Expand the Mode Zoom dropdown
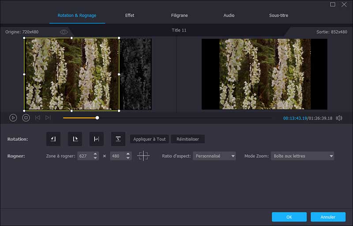 pyautogui.click(x=302, y=156)
